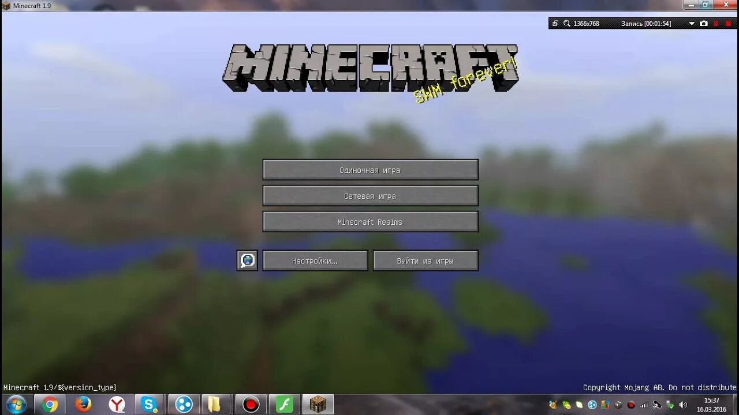Click the colorful blocks tray icon

(x=605, y=405)
